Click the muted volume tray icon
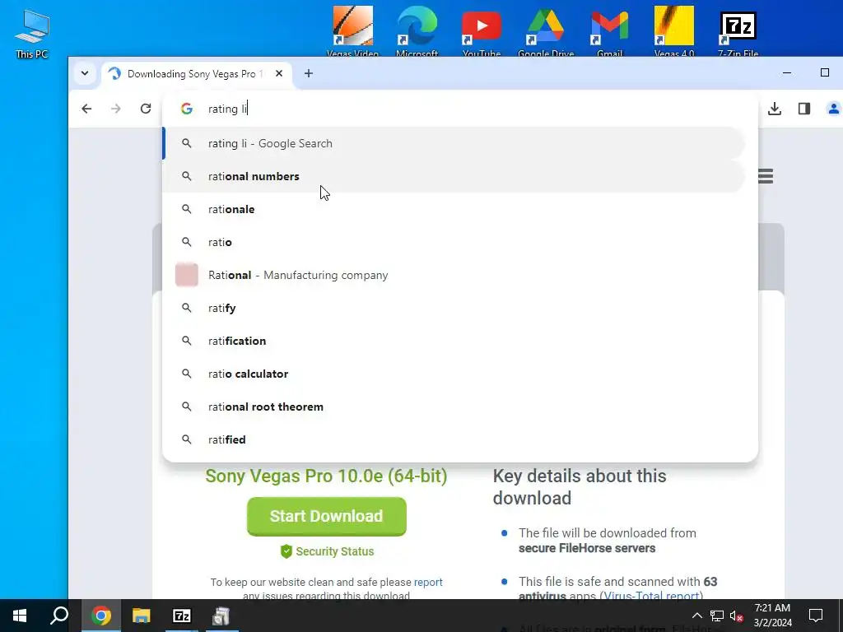 point(737,616)
